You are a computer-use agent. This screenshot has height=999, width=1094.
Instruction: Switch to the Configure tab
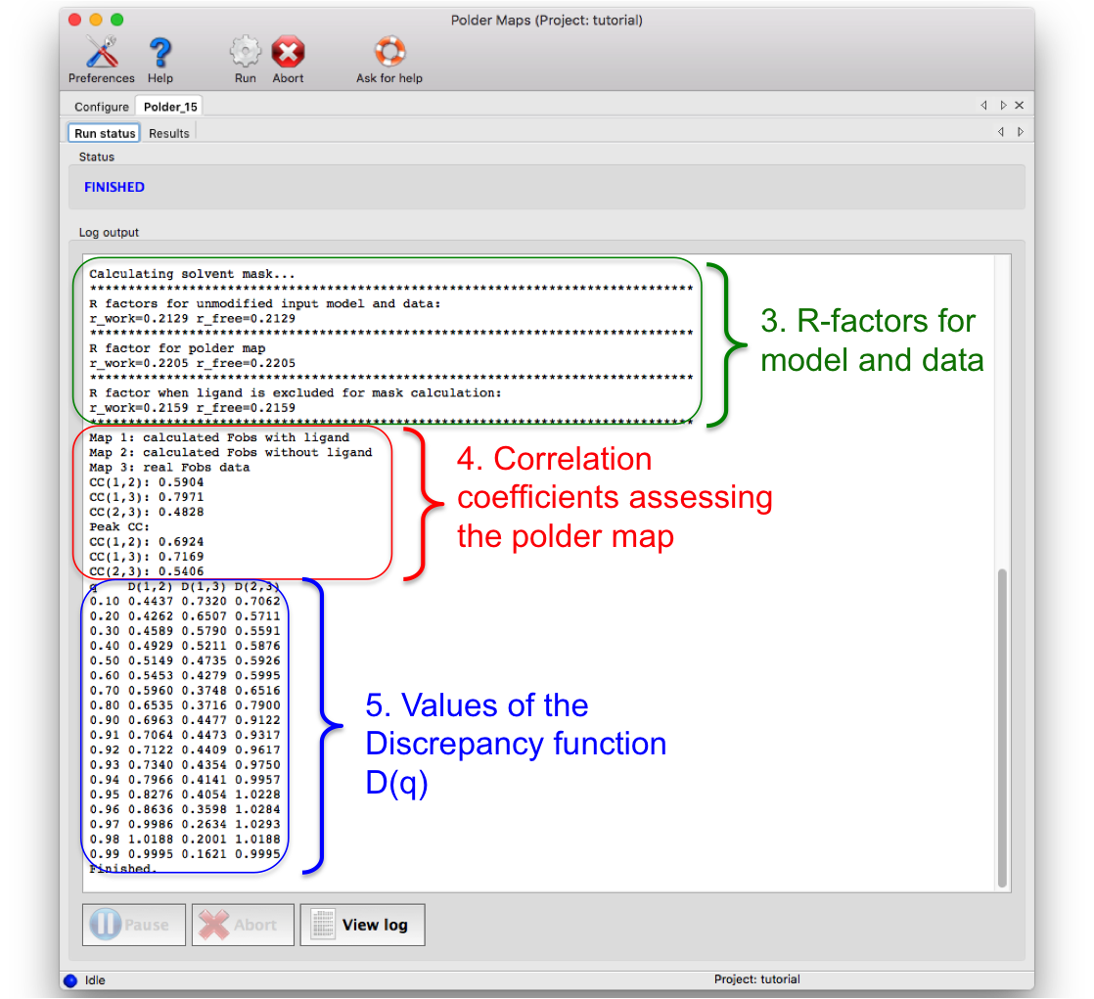coord(102,107)
